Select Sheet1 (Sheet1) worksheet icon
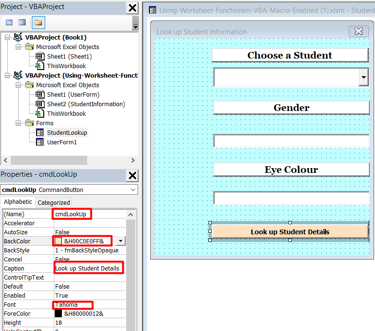 (x=40, y=57)
